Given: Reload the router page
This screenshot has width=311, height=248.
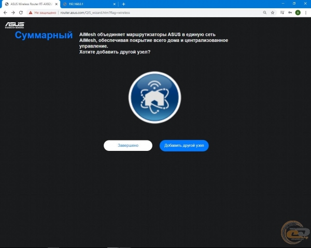Looking at the screenshot, I should 21,12.
